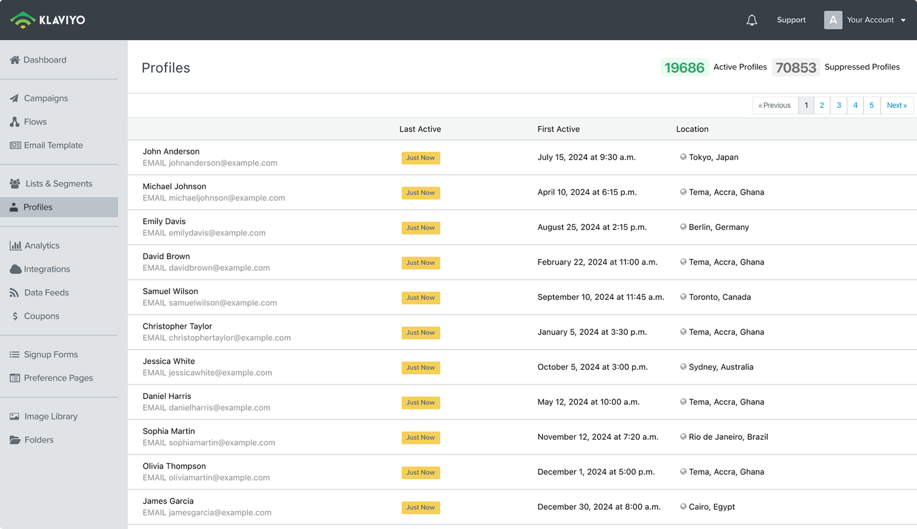Open James Garcia's profile
This screenshot has height=529, width=917.
168,501
